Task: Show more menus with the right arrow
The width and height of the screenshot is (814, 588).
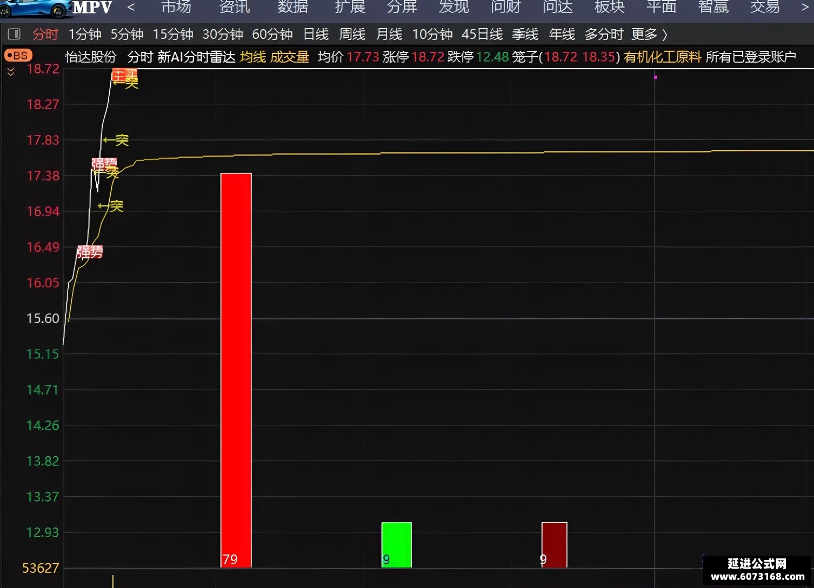Action: pyautogui.click(x=804, y=7)
